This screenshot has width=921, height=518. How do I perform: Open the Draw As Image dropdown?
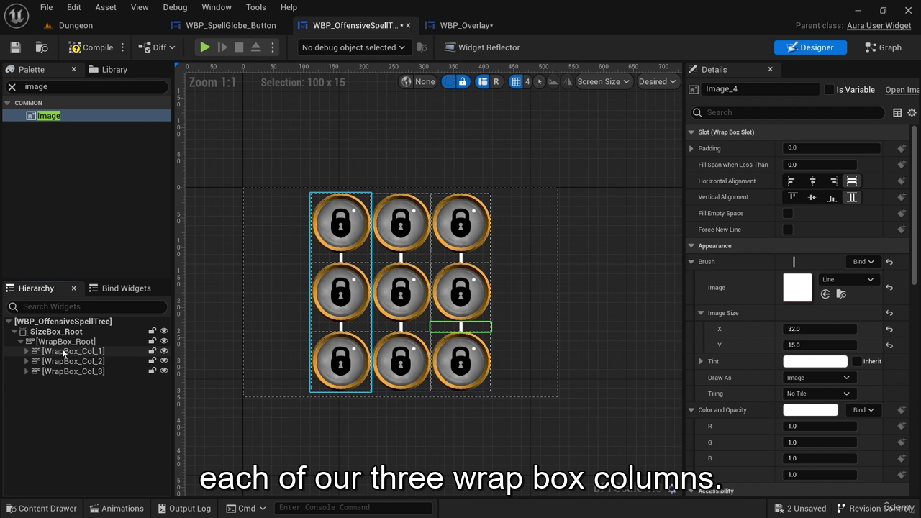point(817,378)
